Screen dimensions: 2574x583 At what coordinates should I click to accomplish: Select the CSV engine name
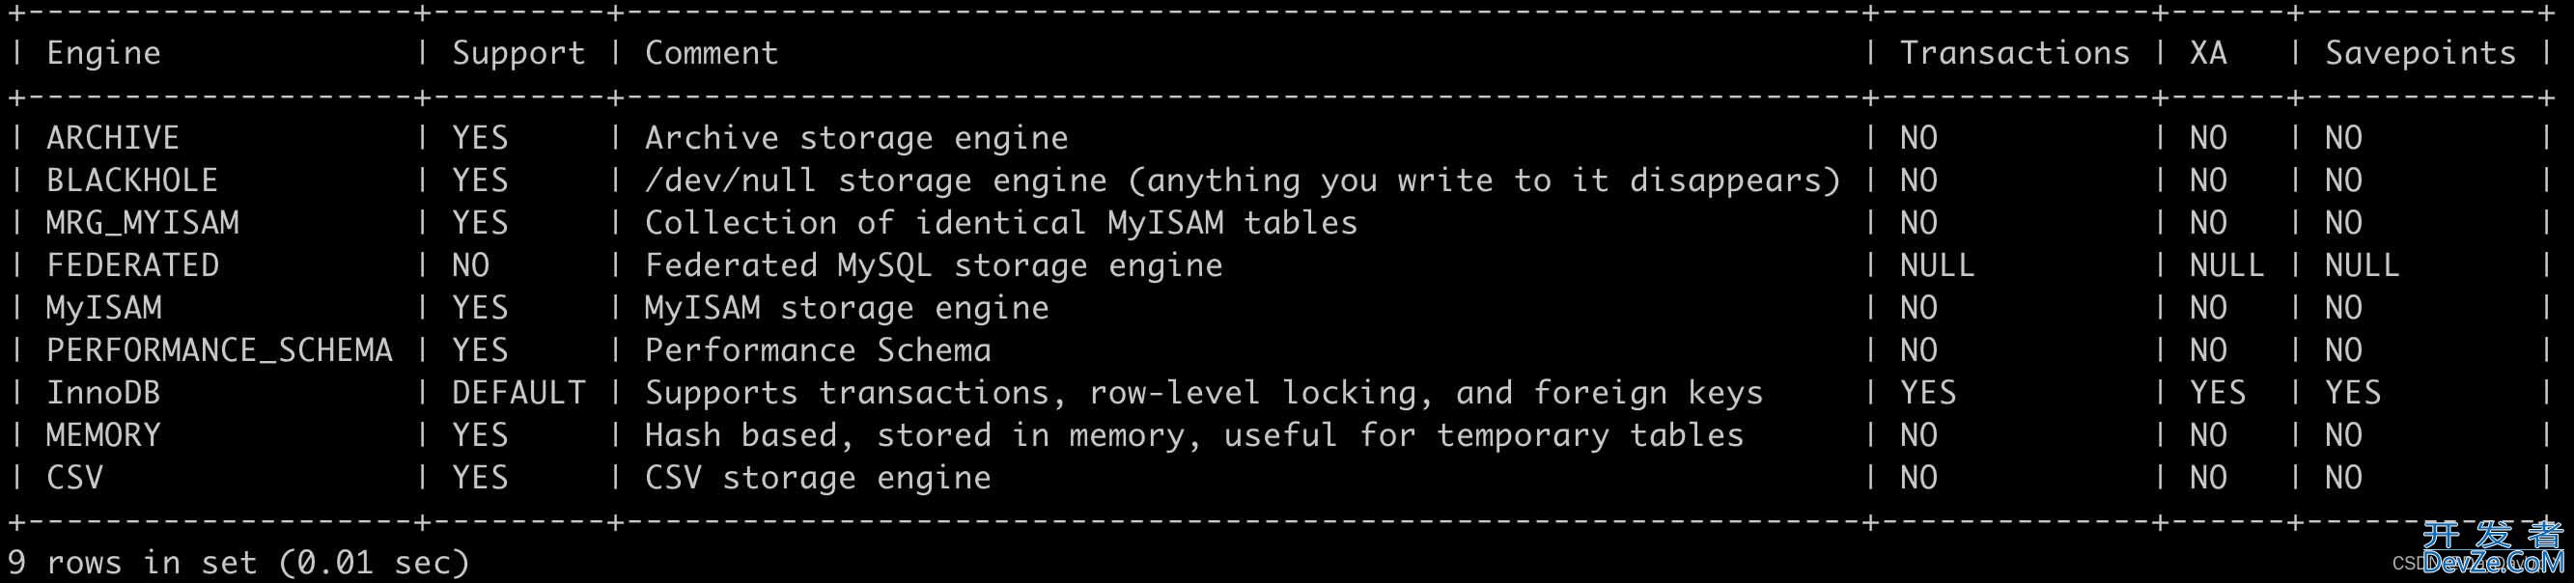(x=74, y=478)
